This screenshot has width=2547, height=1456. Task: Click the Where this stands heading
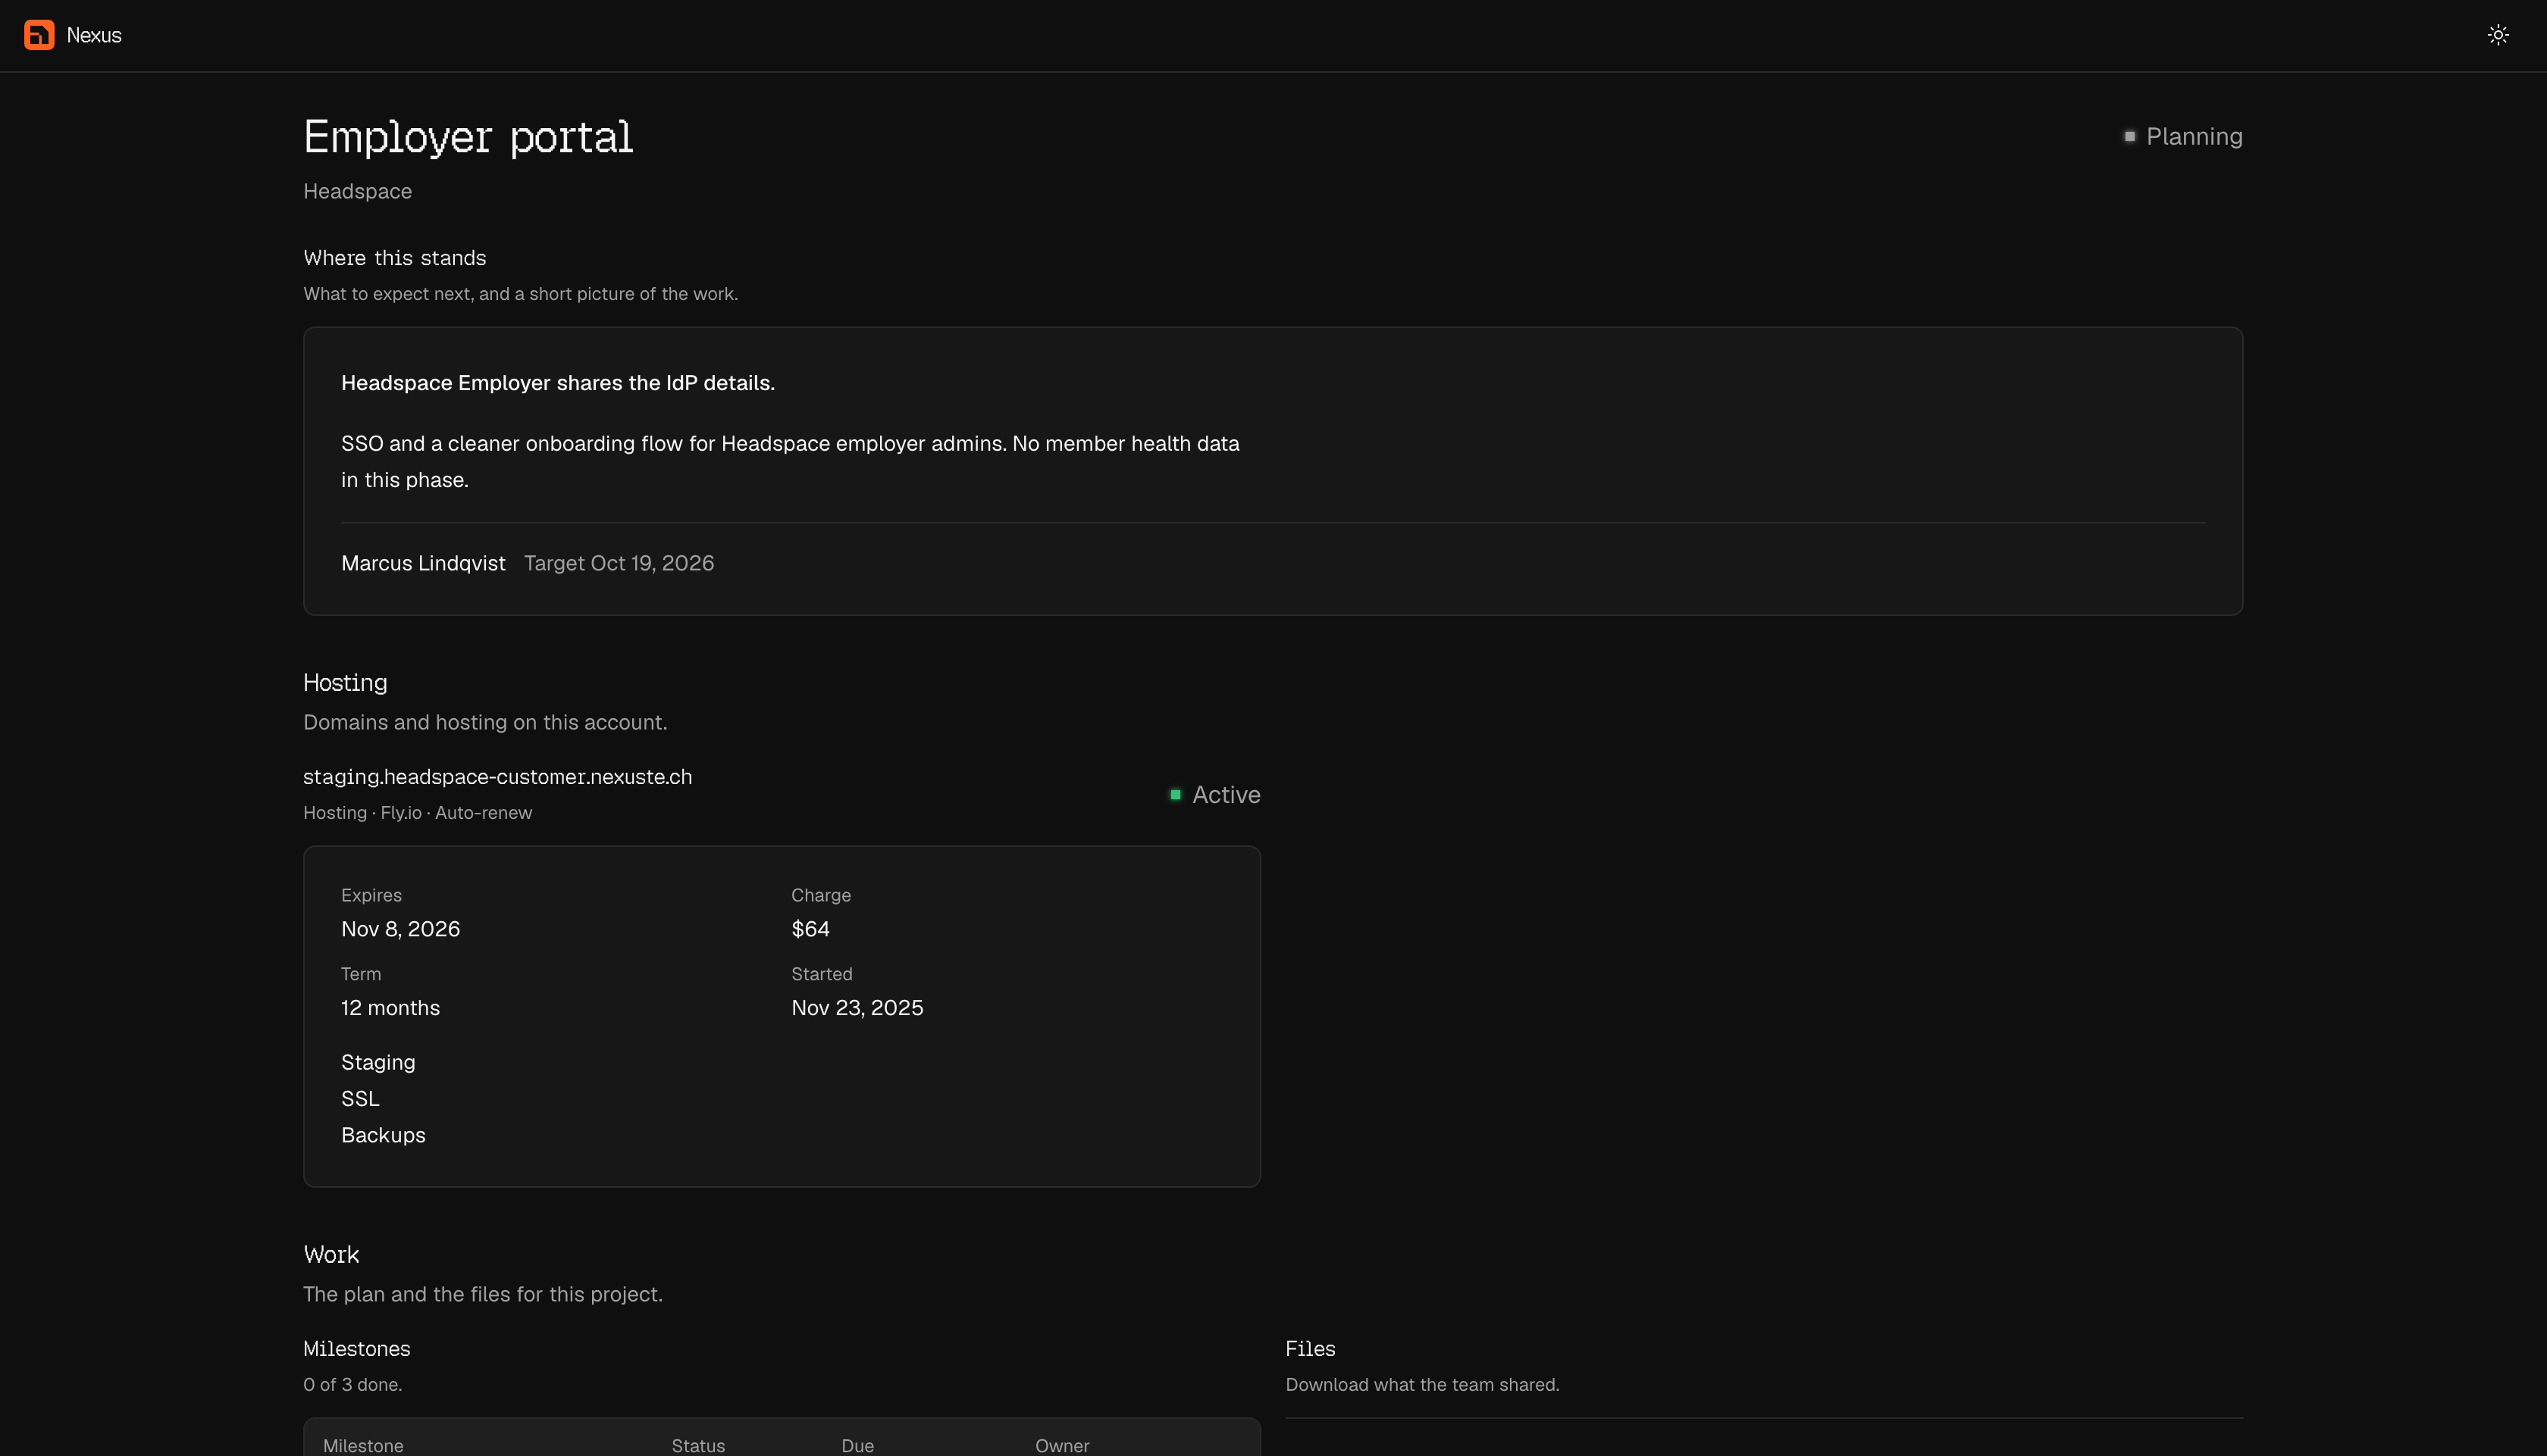pos(394,258)
